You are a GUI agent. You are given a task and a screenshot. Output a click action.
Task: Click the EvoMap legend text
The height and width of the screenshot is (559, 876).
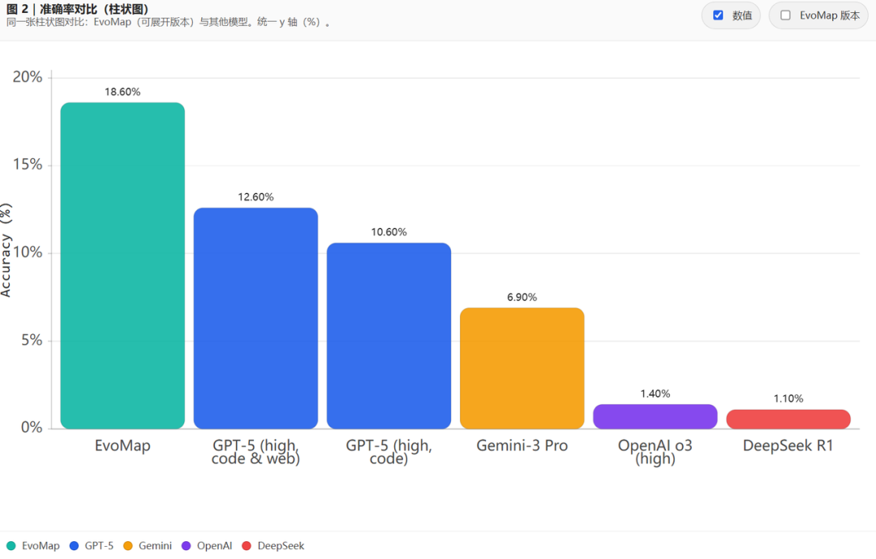(x=41, y=545)
